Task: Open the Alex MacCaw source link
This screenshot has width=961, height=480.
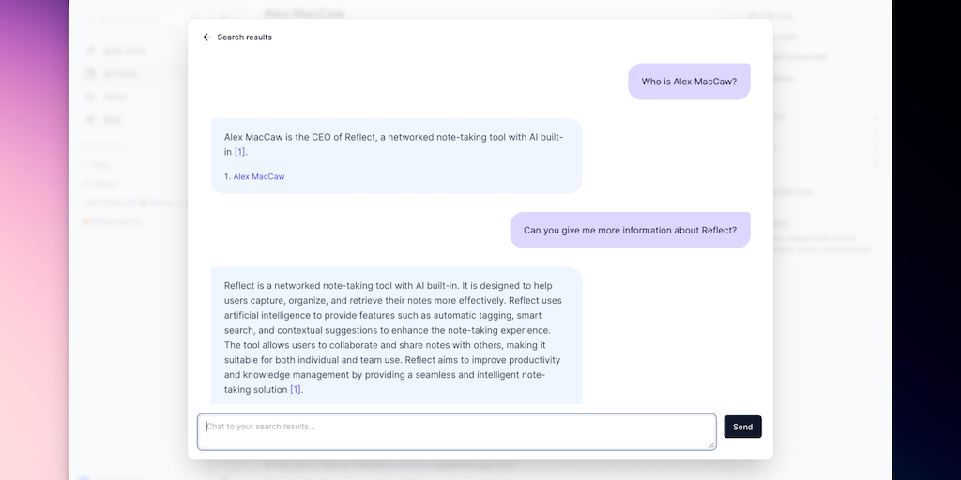Action: coord(259,176)
